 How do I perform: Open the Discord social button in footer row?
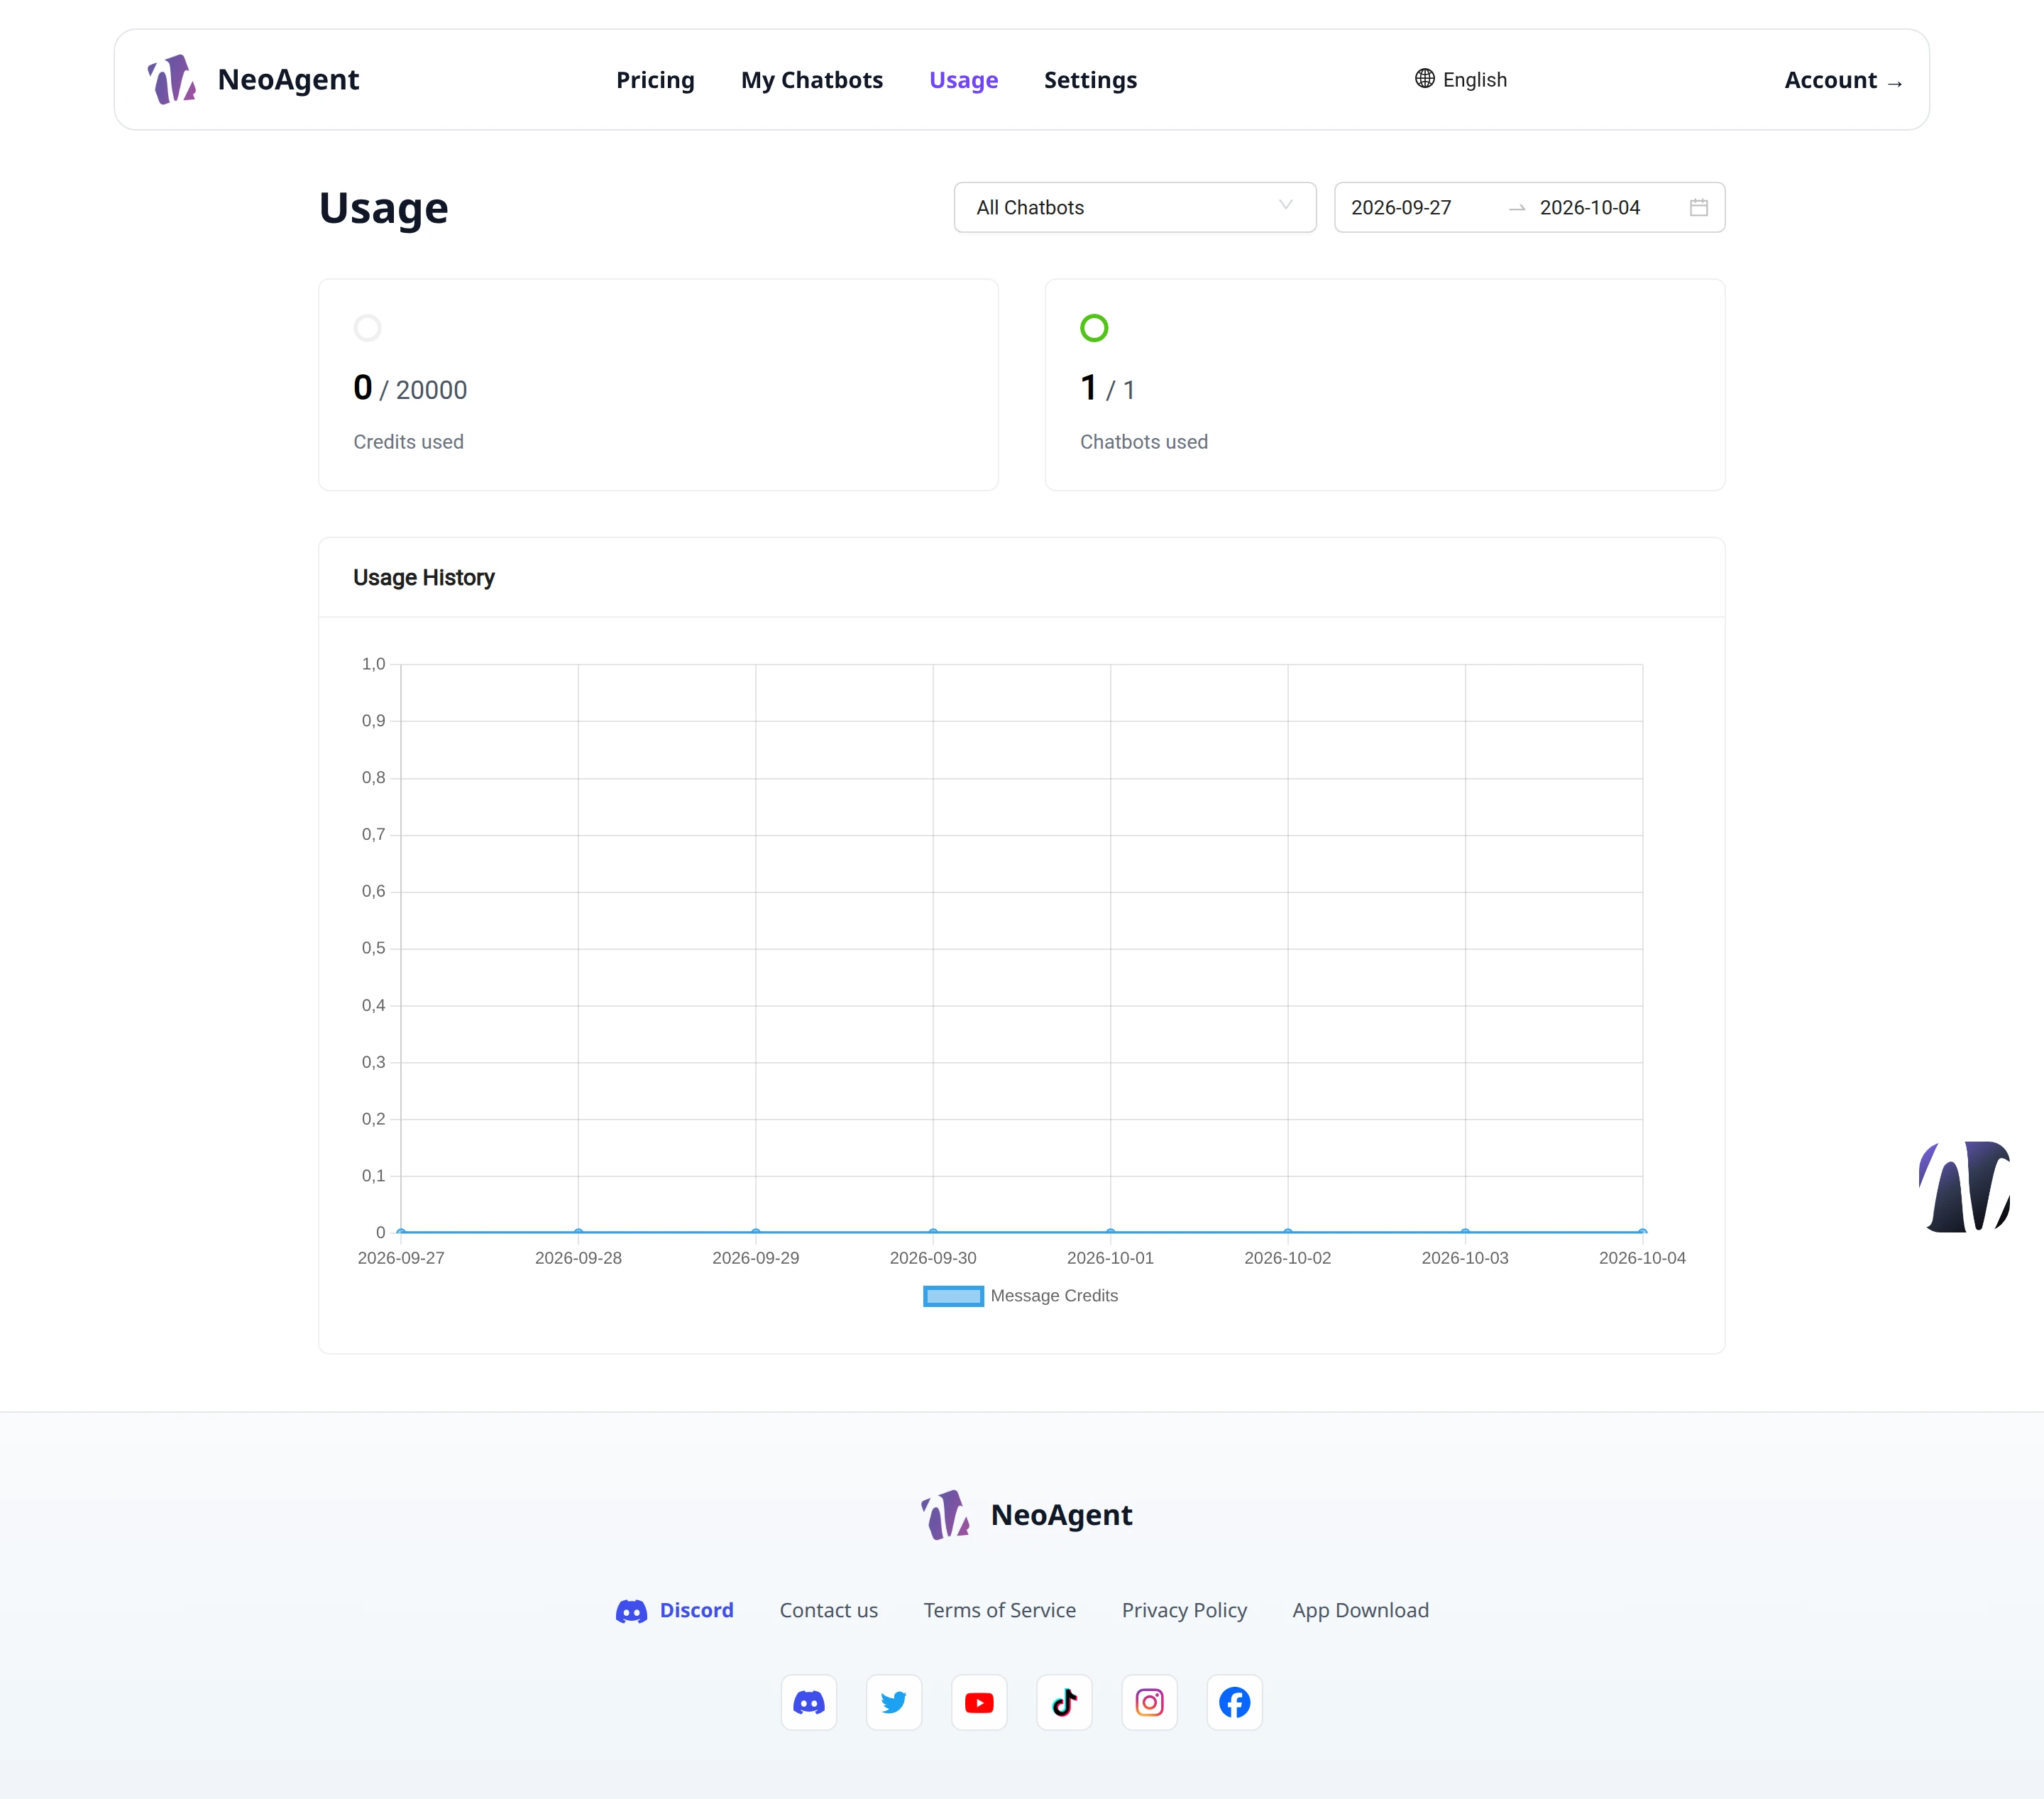(808, 1702)
